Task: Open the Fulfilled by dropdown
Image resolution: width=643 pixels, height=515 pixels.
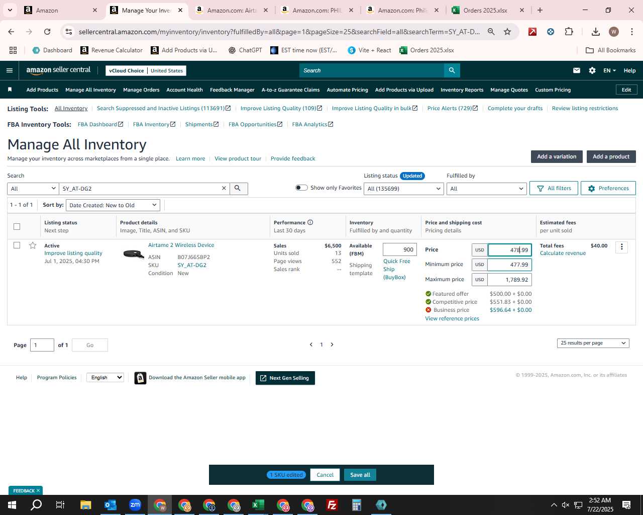Action: click(486, 189)
